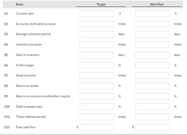This screenshot has width=187, height=135.
Task: Focus Wal-Mart's Average collection period box
Action: pos(152,34)
